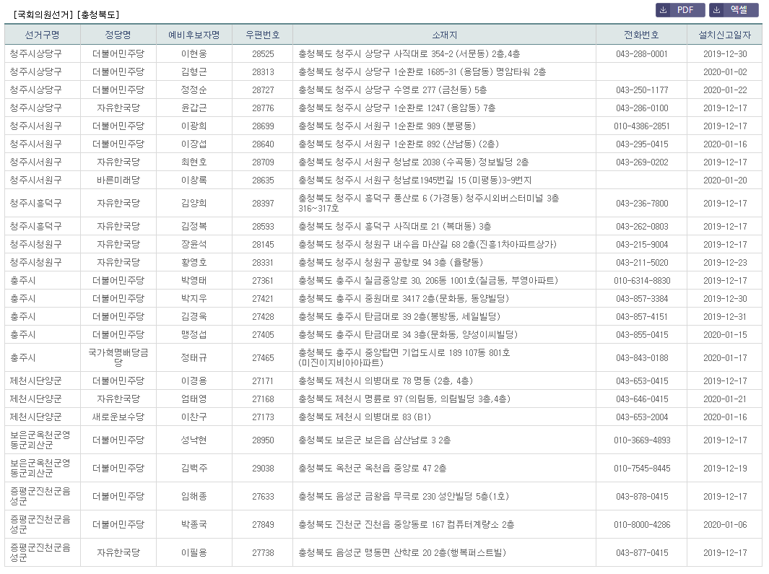Screen dimensions: 769x574
Task: Select the 예비후보자명 column header
Action: point(194,35)
